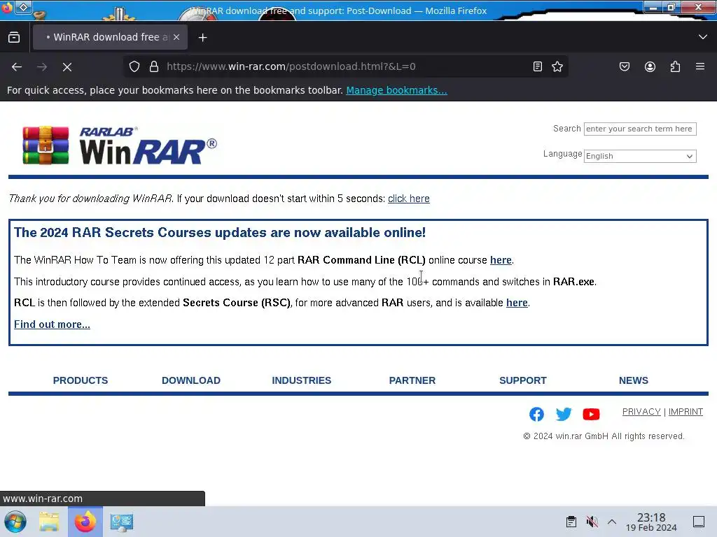The width and height of the screenshot is (717, 537).
Task: Click Firefox taskbar icon
Action: pos(85,522)
